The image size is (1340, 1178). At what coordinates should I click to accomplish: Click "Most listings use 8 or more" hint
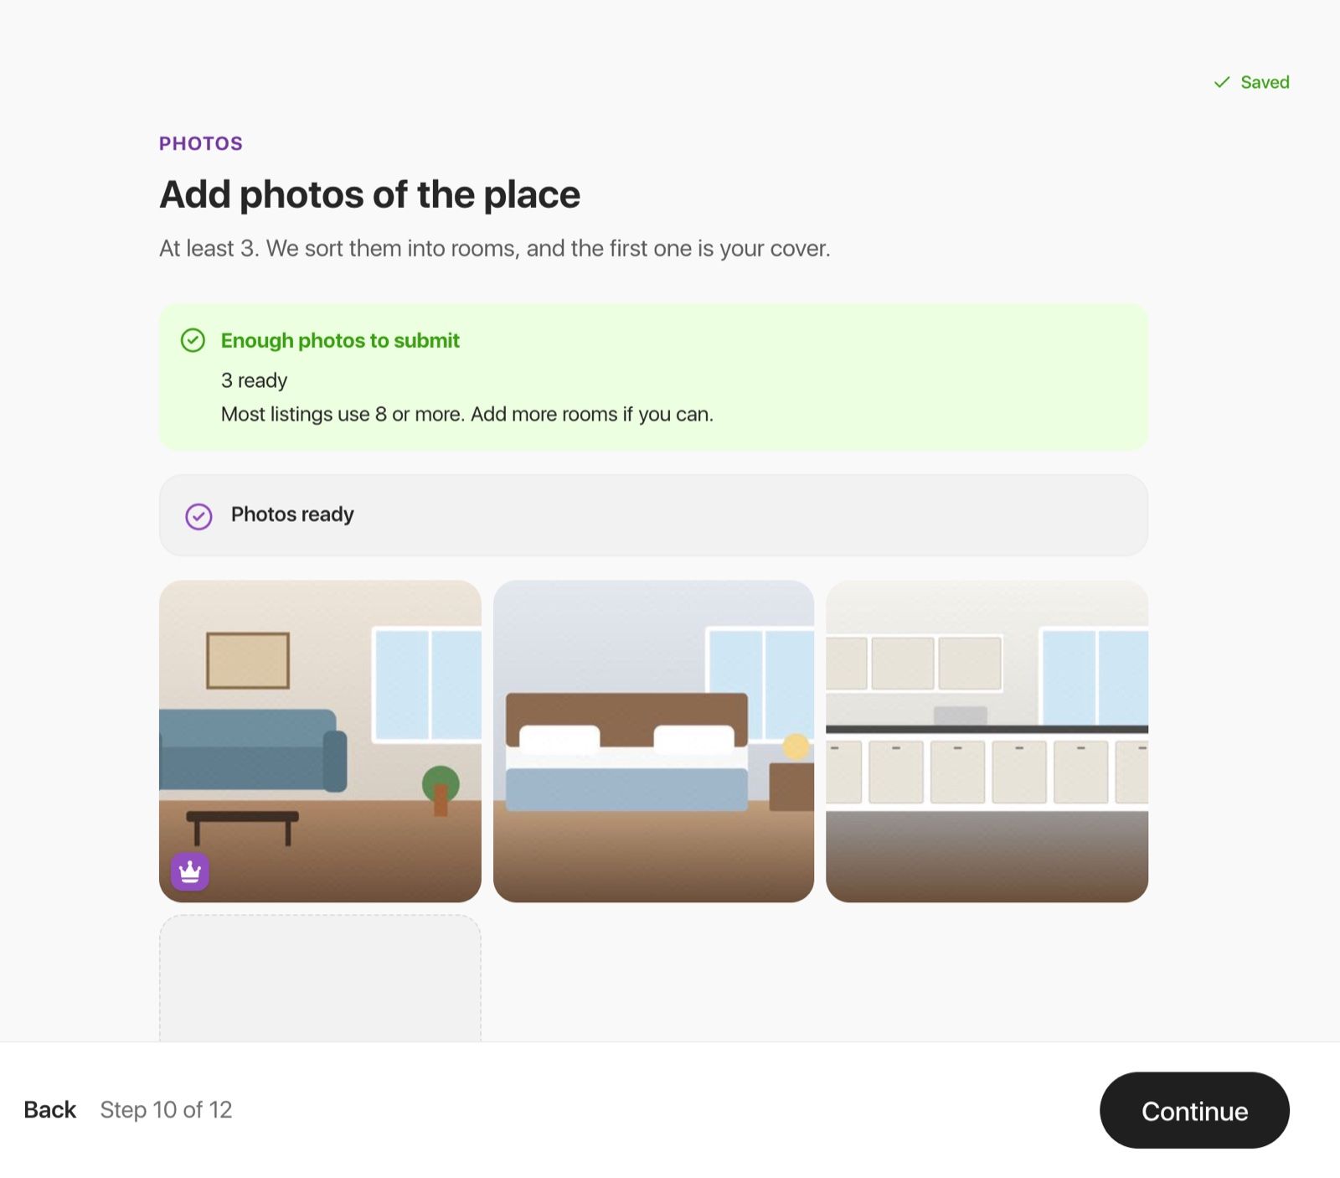pyautogui.click(x=467, y=414)
